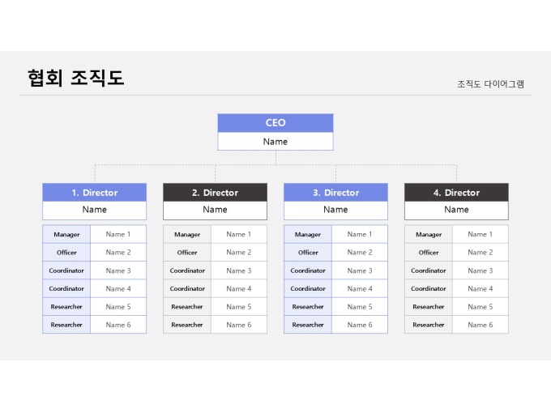Click Name box below 1. Director
This screenshot has height=413, width=551.
[x=94, y=210]
